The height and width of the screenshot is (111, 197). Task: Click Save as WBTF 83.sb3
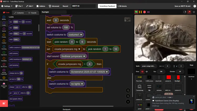click(x=183, y=6)
